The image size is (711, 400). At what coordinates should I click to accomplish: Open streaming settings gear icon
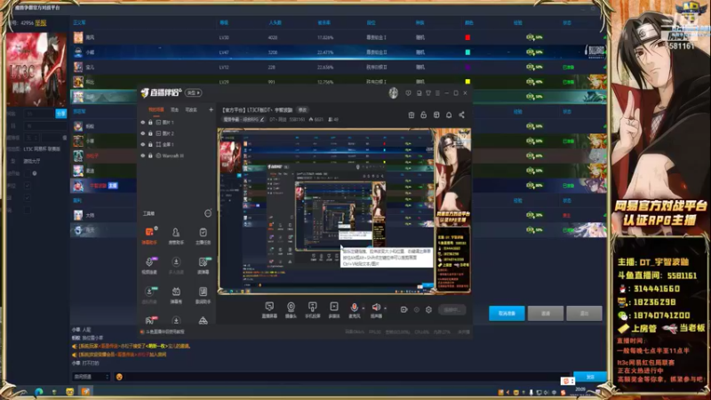pyautogui.click(x=428, y=309)
